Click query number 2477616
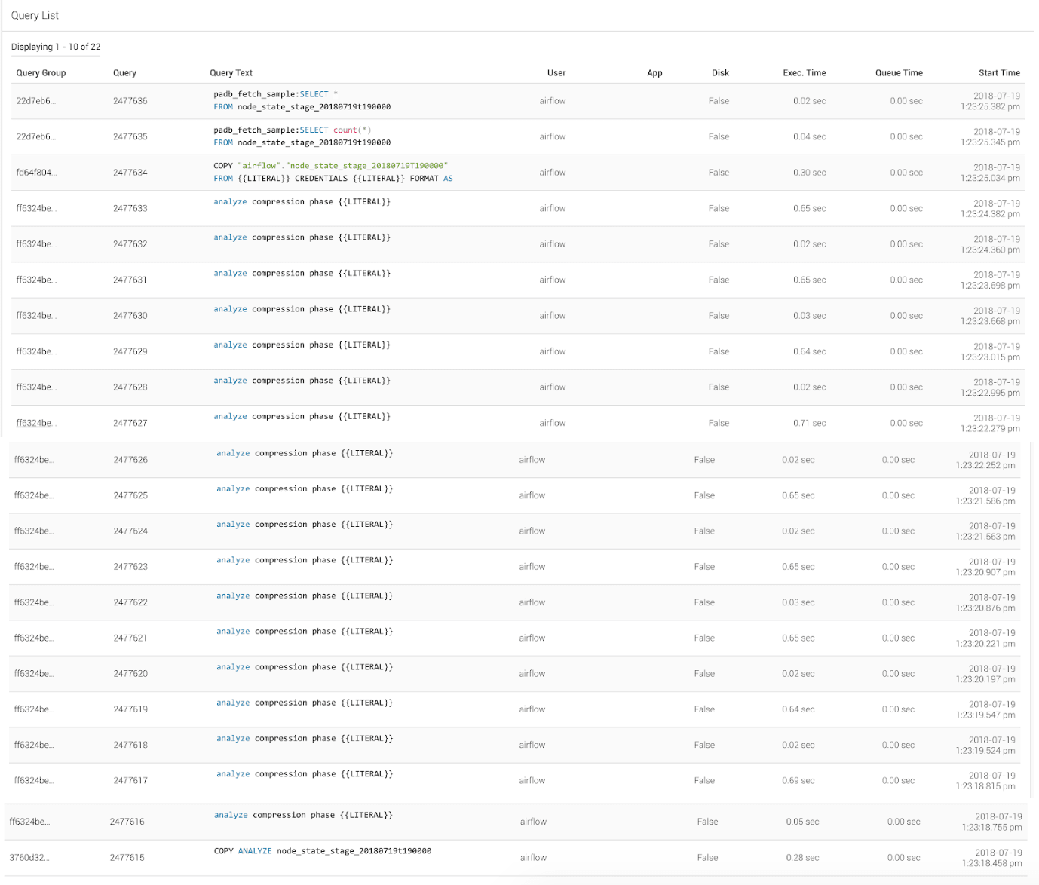Screen dimensions: 1039x885 [x=127, y=822]
